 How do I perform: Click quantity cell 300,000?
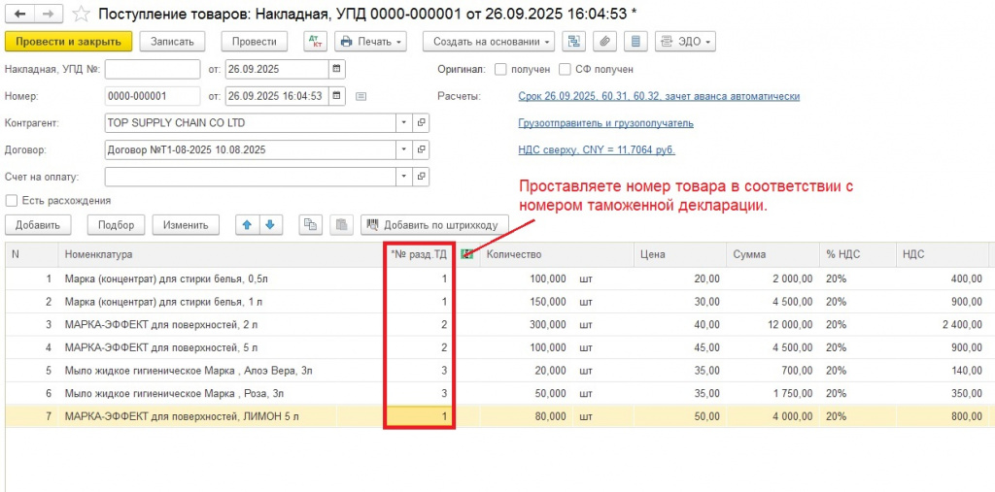tap(527, 325)
